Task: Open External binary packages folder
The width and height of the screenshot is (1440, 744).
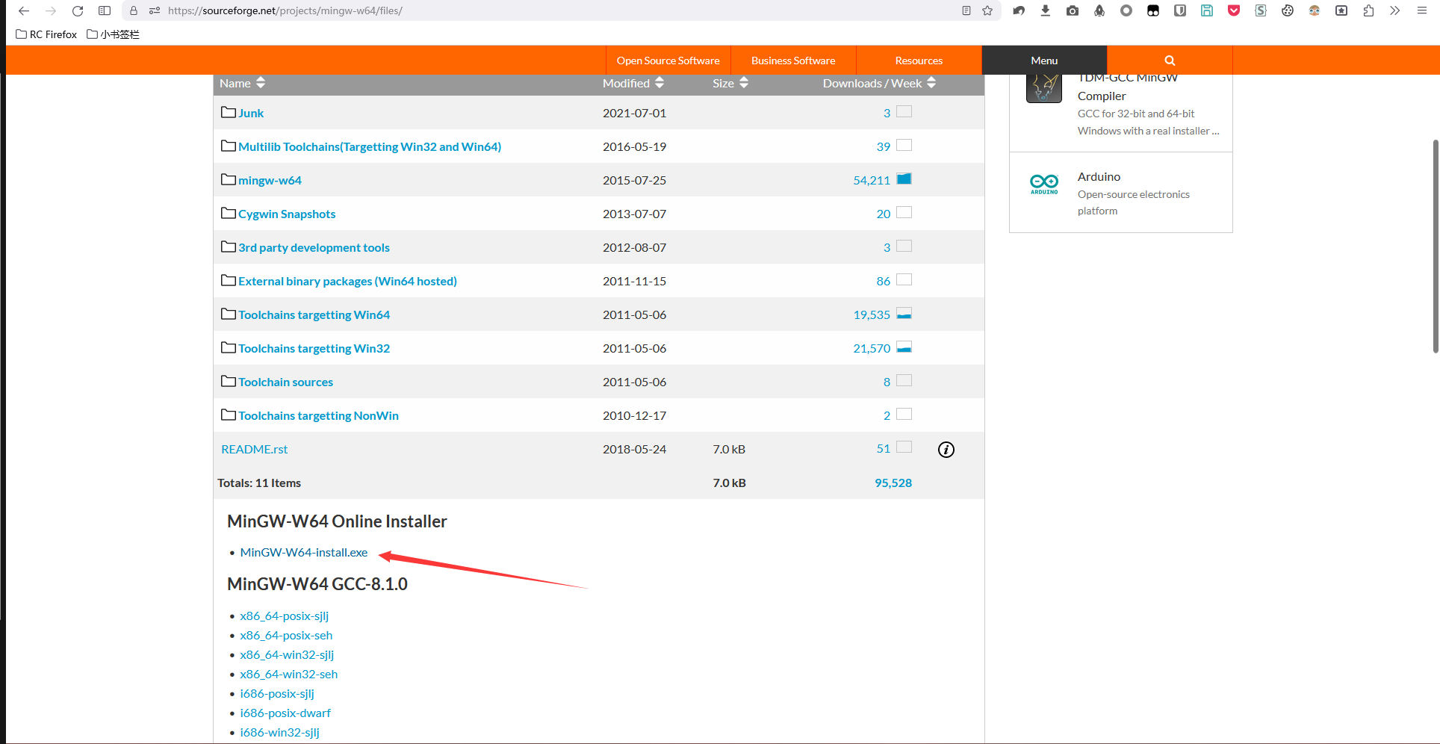Action: (347, 282)
